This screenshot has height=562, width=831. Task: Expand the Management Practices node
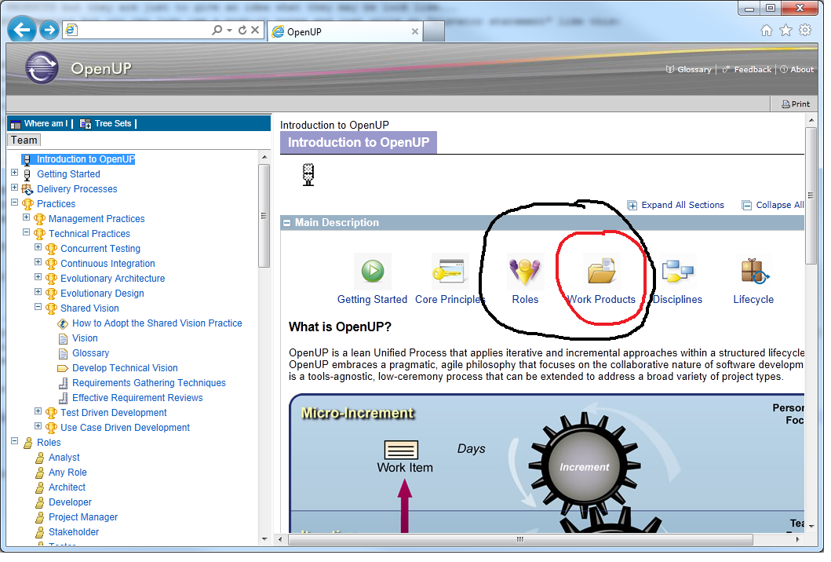[x=27, y=217]
